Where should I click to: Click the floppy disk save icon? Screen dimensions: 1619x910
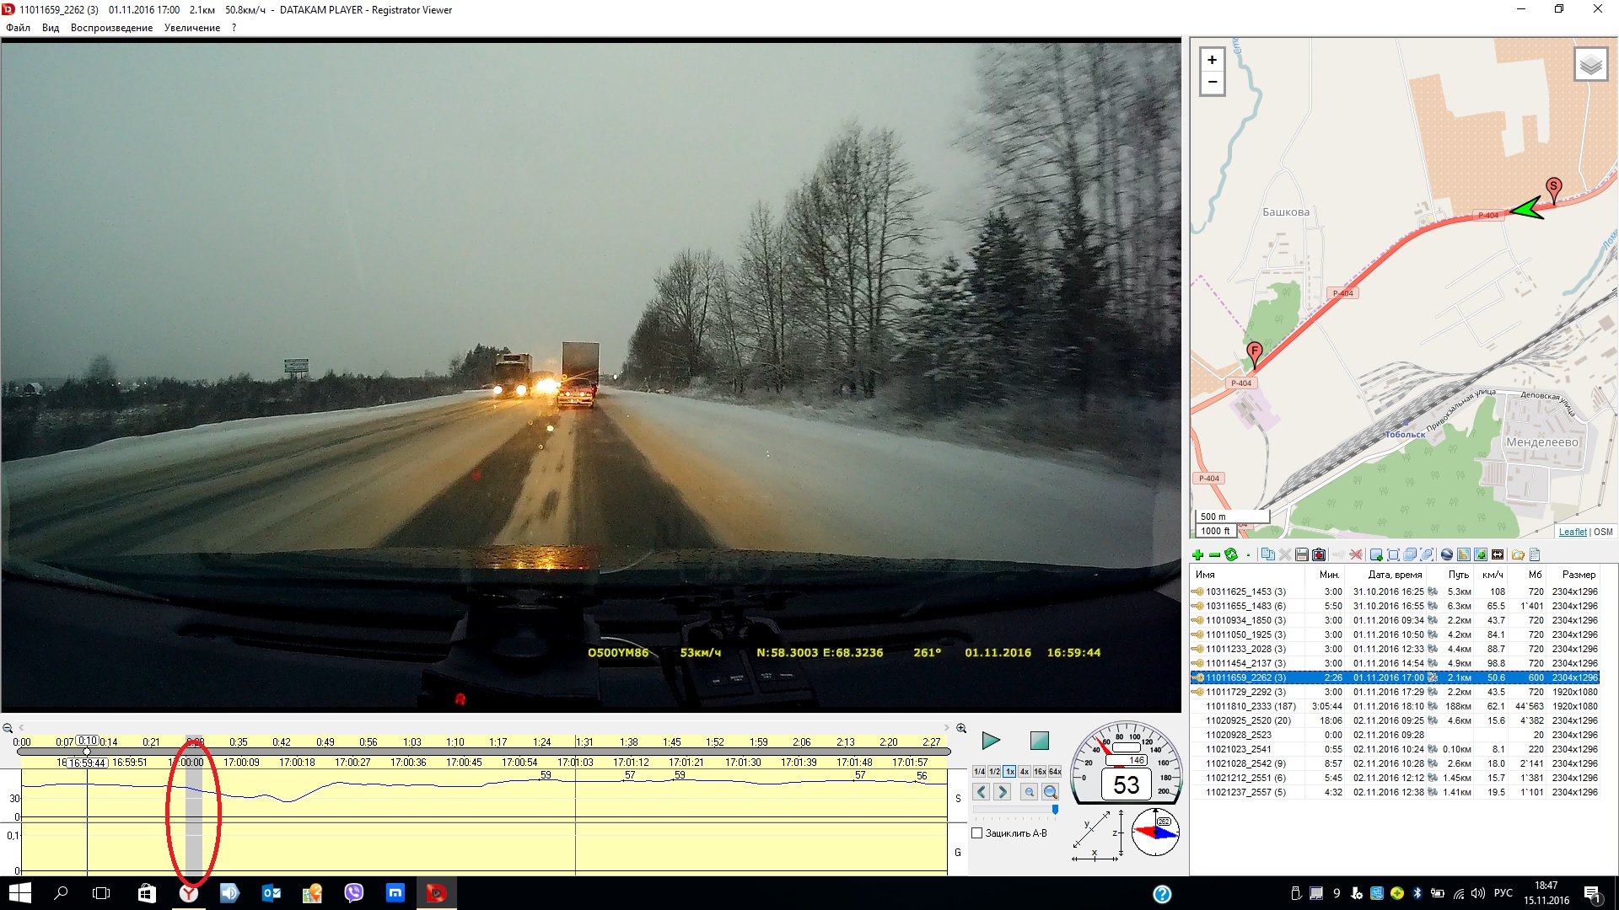pos(1302,554)
